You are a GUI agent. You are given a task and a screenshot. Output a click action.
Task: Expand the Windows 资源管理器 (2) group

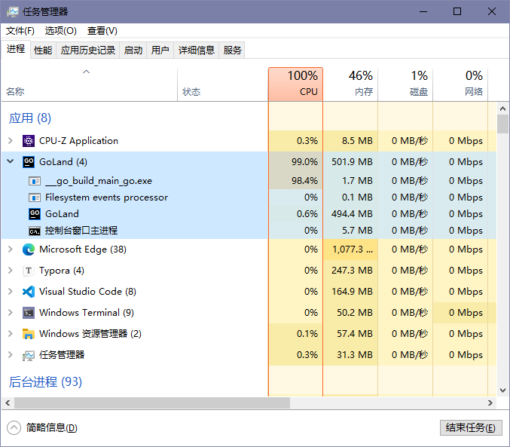pos(11,334)
